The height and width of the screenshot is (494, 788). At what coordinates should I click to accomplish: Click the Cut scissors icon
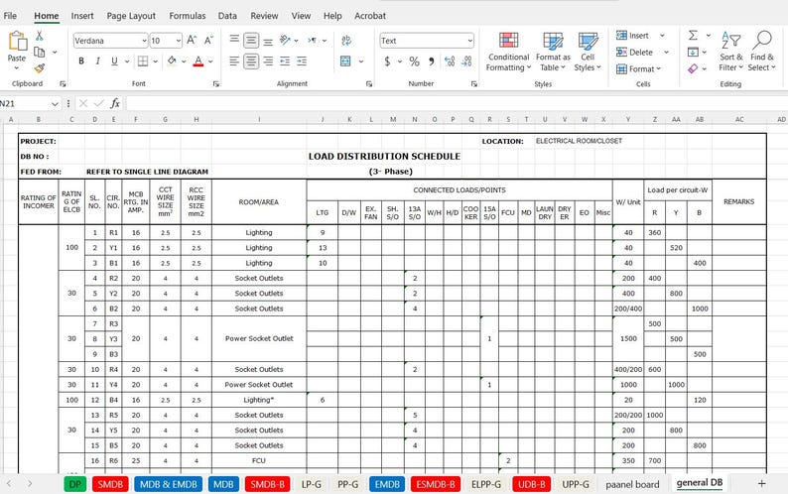[39, 36]
